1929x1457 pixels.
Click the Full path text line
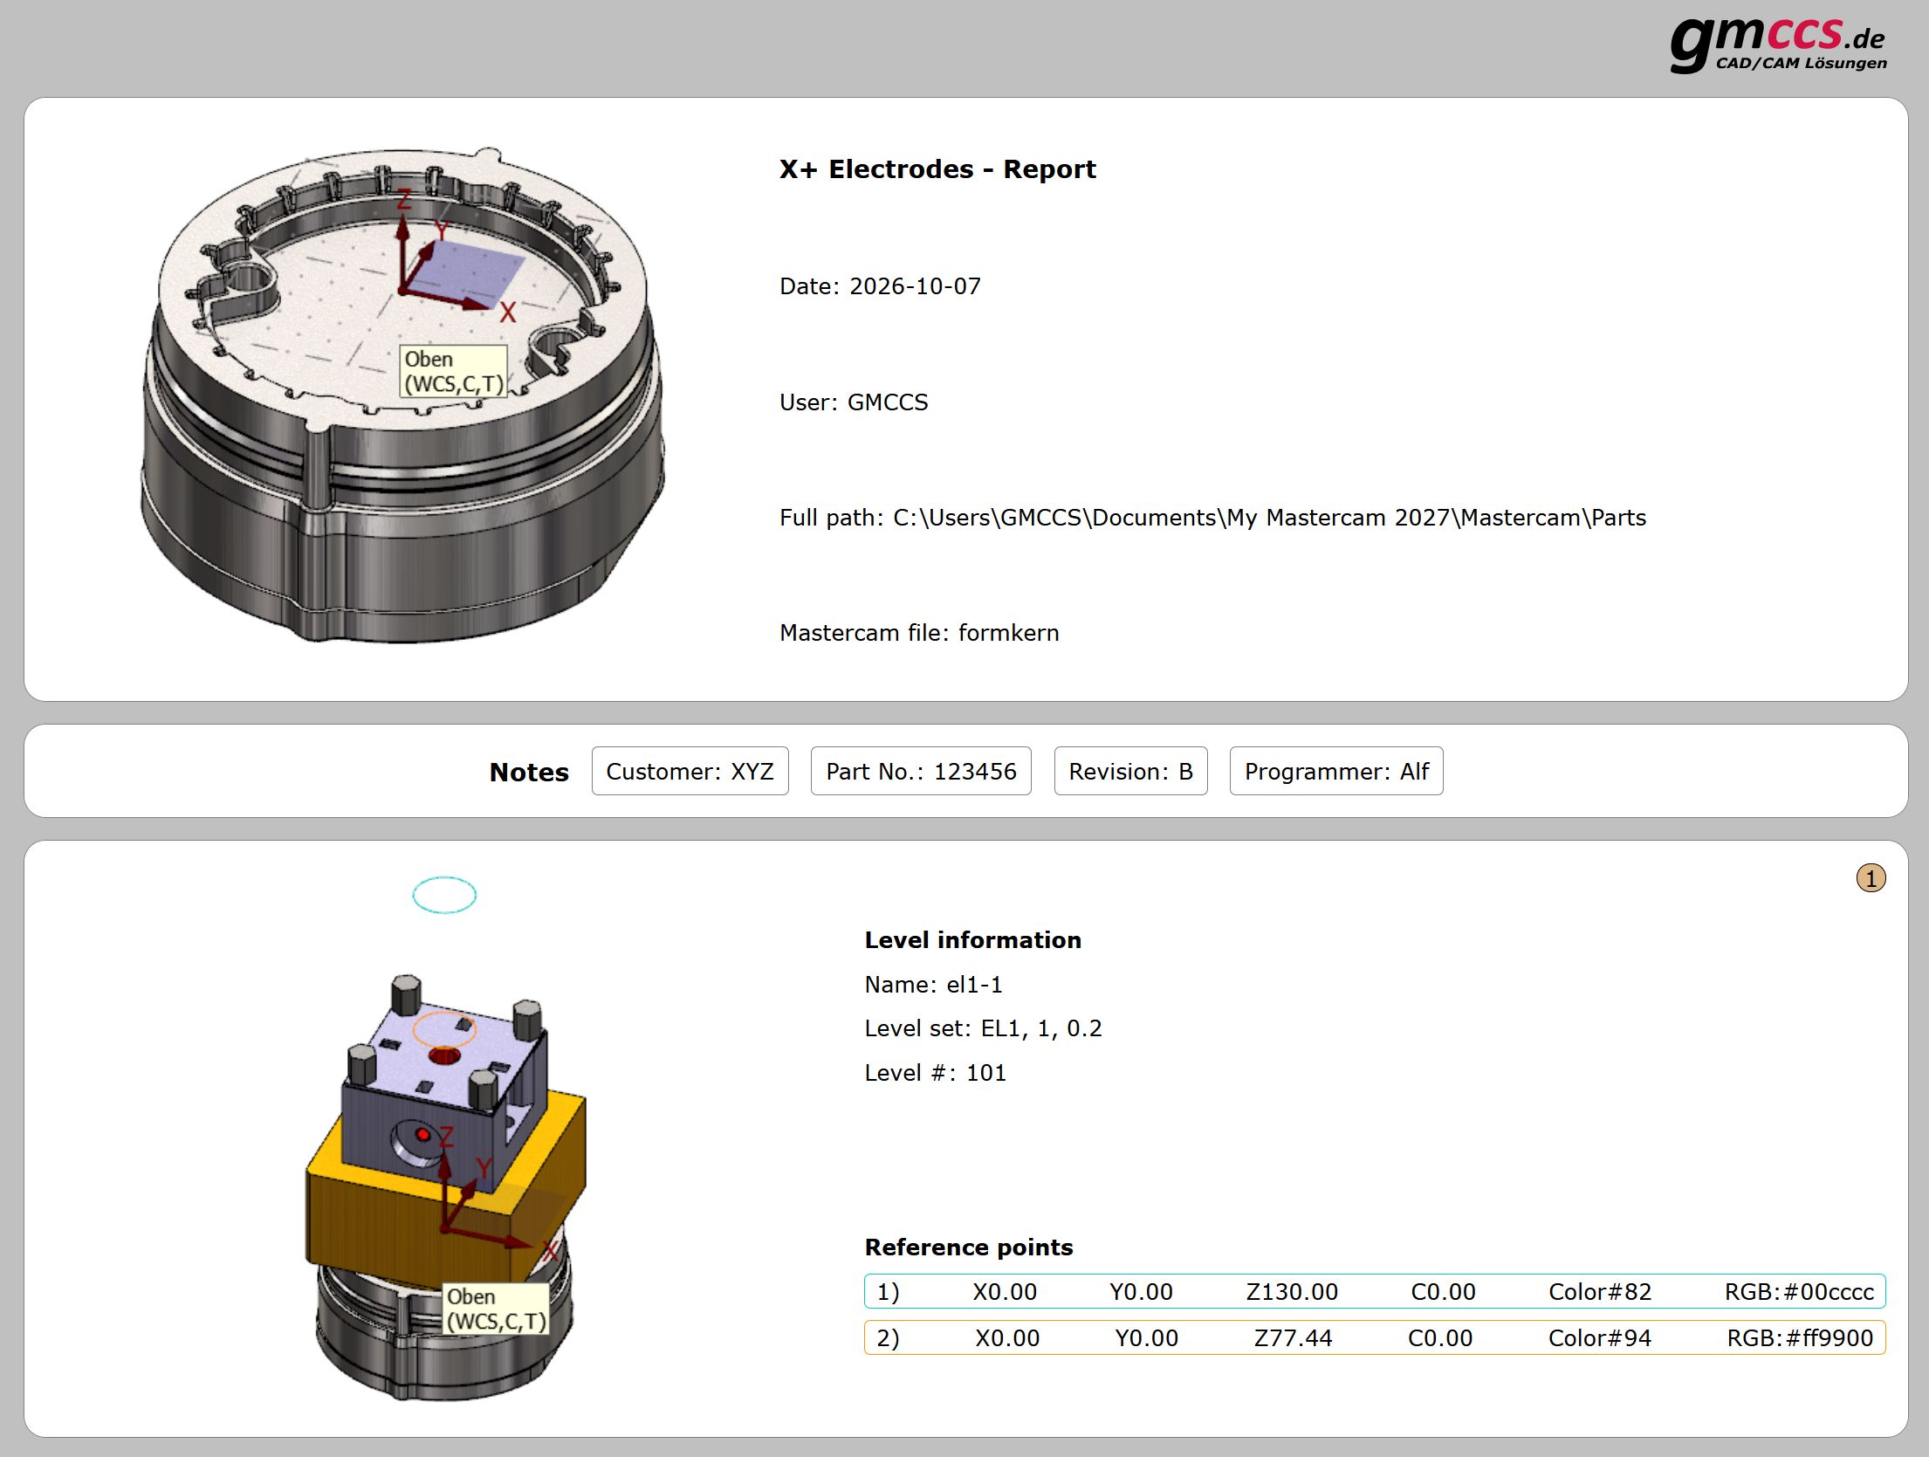[1212, 518]
